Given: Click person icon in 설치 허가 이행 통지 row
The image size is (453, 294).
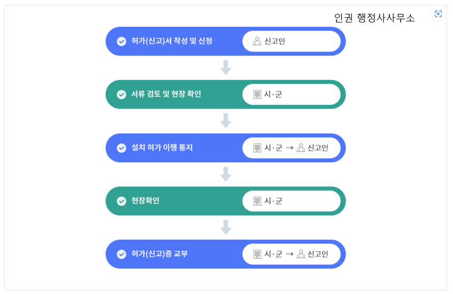Looking at the screenshot, I should click(x=301, y=148).
